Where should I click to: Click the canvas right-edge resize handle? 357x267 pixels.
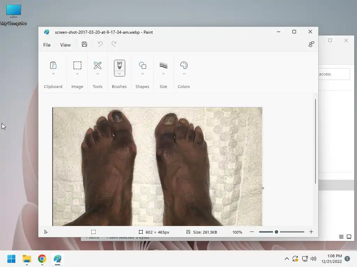(263, 188)
